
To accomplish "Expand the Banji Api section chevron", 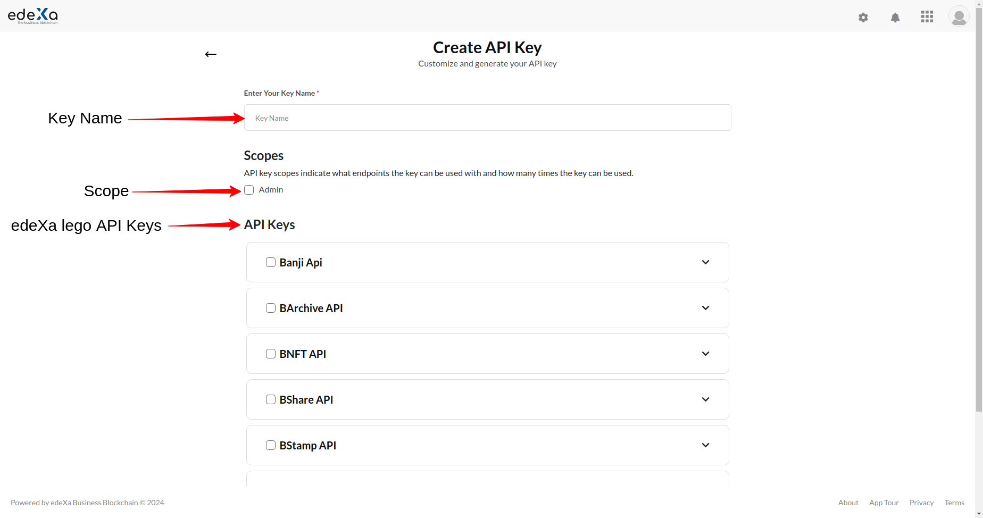I will [705, 262].
